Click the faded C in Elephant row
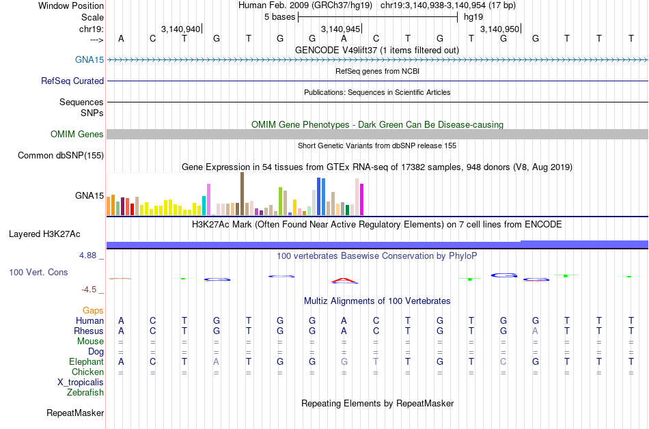Viewport: 649px width, 429px height. 503,361
